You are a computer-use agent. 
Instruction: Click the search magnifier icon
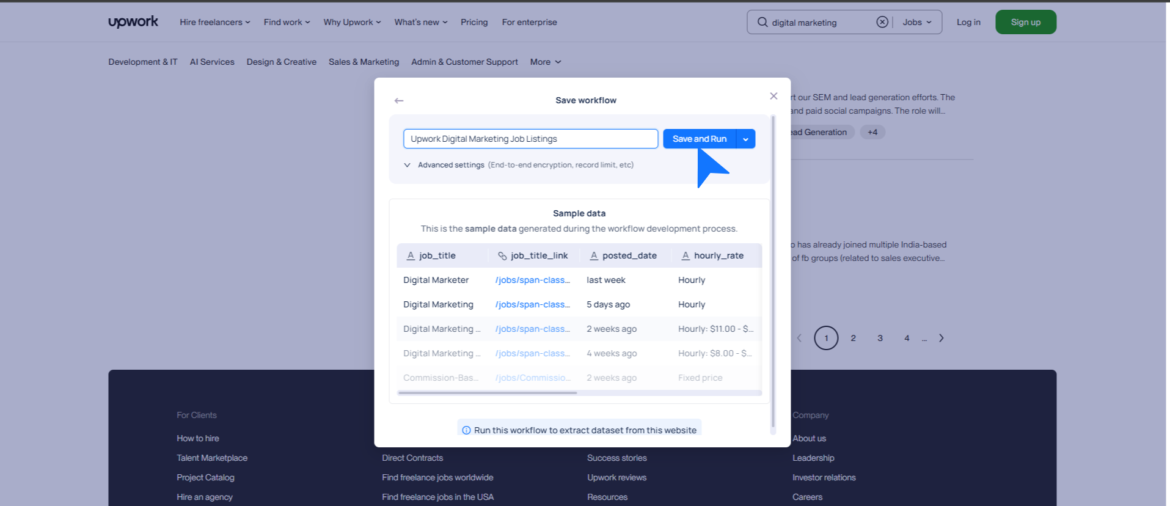click(762, 23)
